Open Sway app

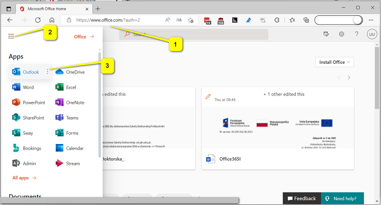(x=22, y=133)
